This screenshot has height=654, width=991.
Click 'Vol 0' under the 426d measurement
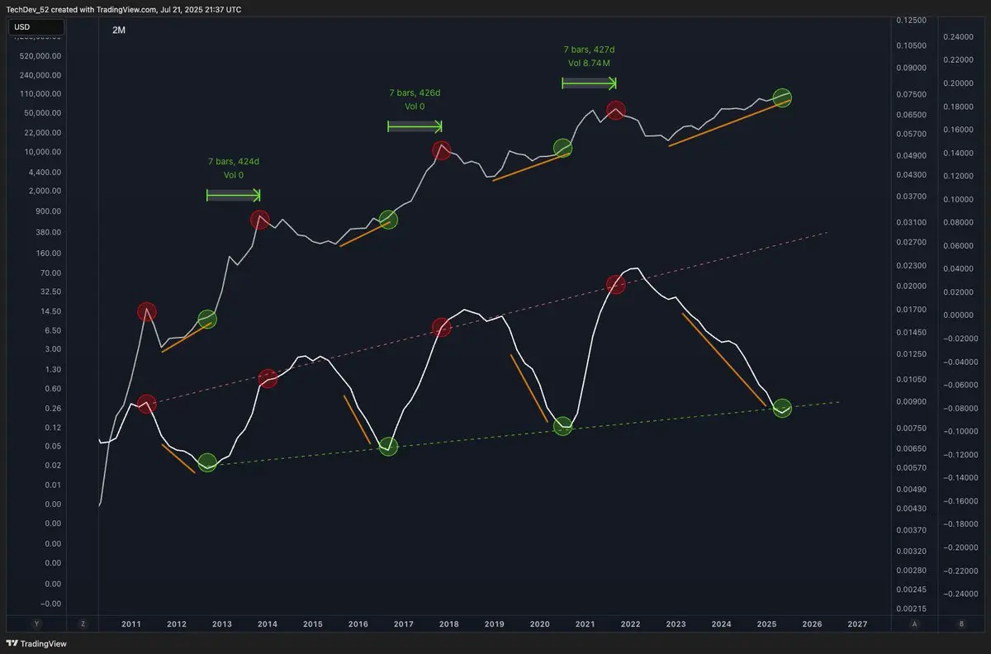415,107
